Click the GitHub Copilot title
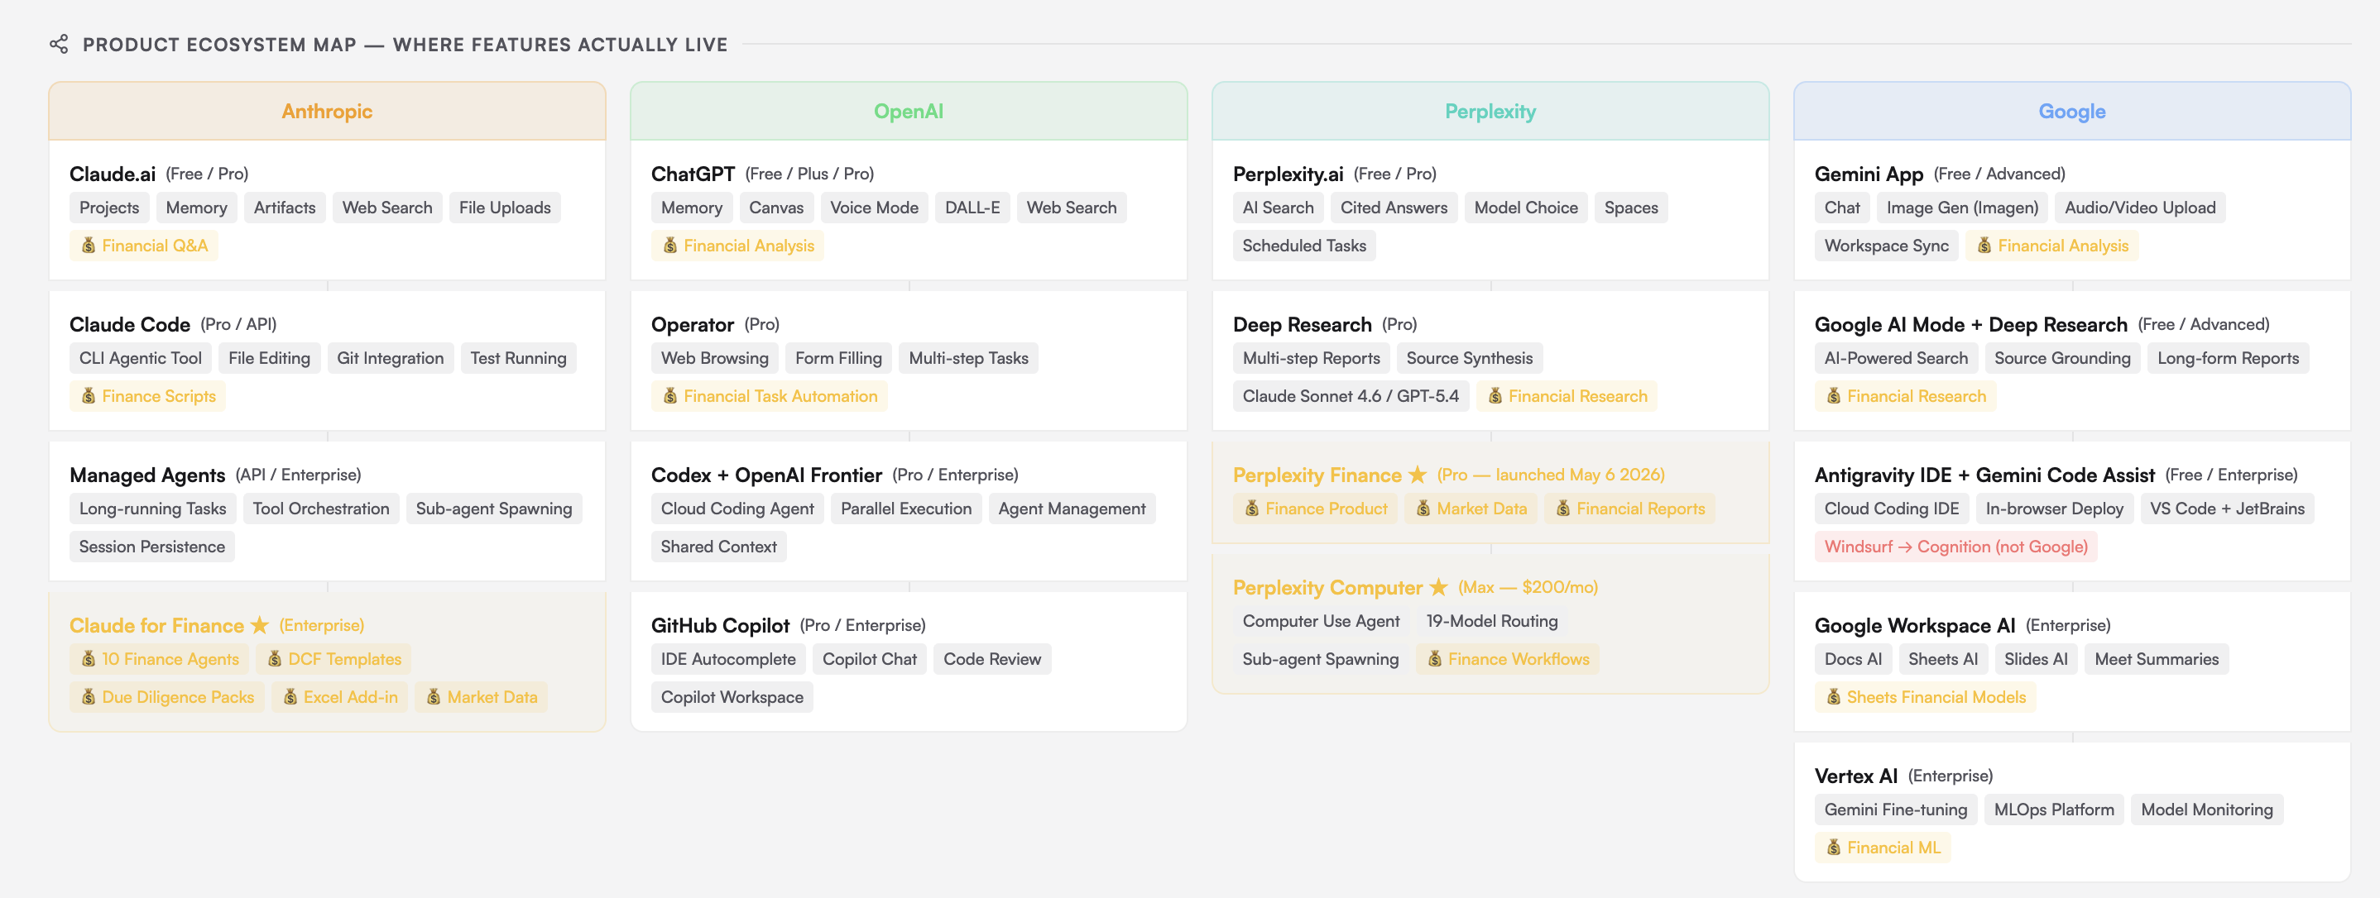This screenshot has width=2380, height=898. click(x=721, y=625)
